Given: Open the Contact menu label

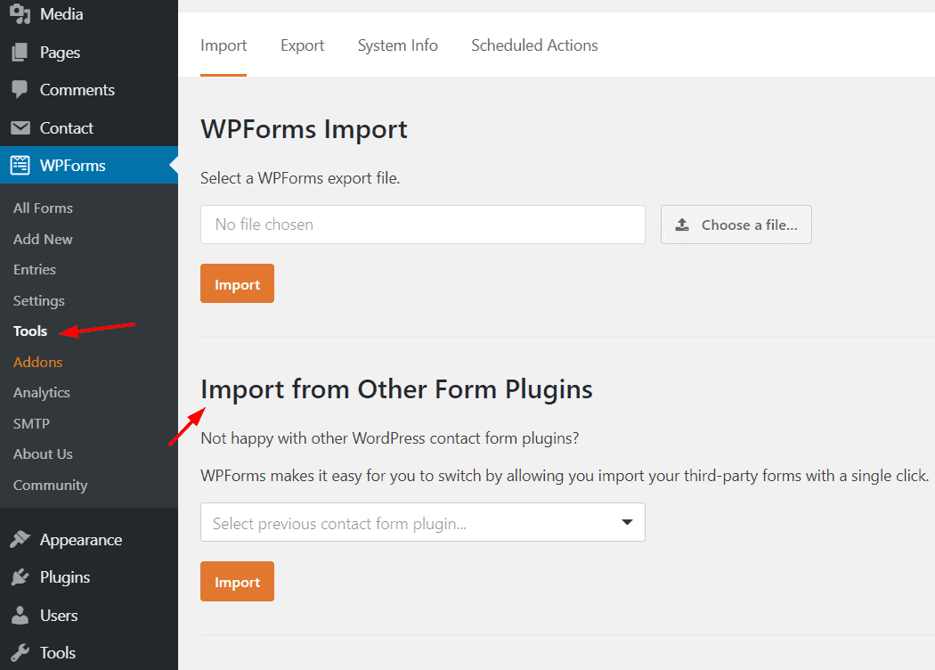Looking at the screenshot, I should (x=66, y=127).
